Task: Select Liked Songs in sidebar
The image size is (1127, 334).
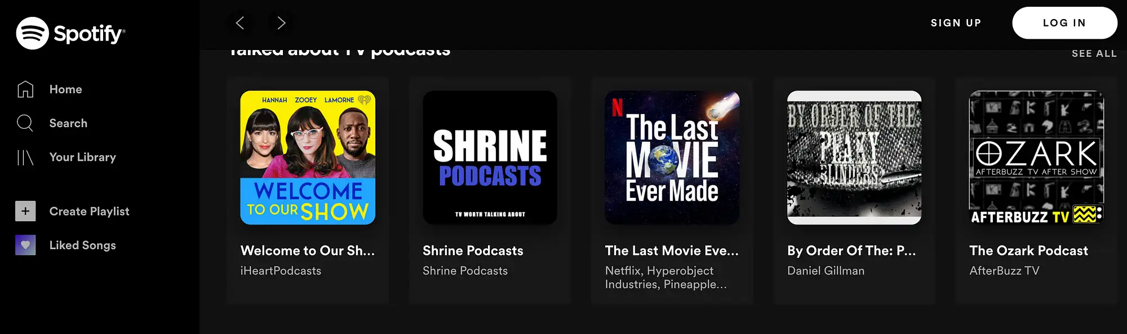Action: 82,245
